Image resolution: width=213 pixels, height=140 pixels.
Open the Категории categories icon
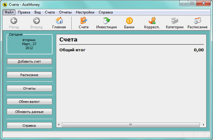coord(175,21)
